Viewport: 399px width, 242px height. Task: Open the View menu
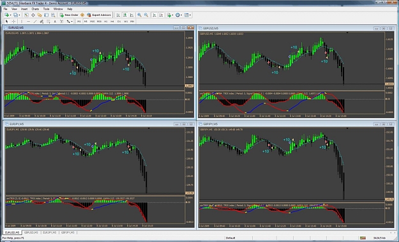(x=14, y=9)
